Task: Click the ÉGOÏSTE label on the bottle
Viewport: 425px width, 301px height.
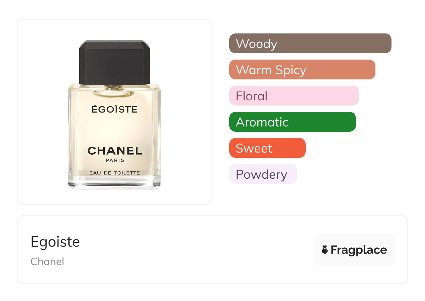Action: [114, 109]
